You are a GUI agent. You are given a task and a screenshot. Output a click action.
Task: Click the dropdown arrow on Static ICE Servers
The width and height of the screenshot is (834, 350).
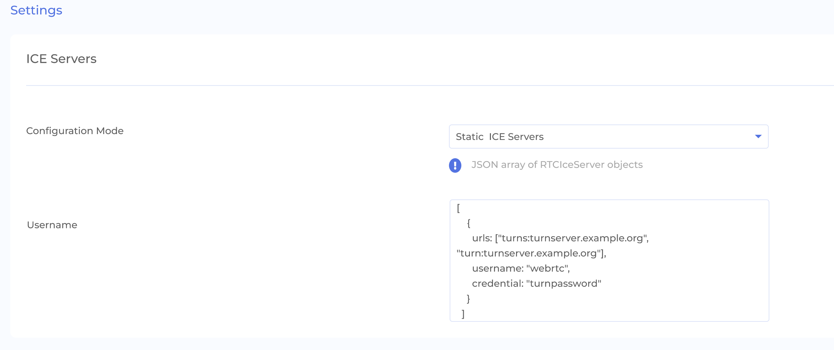758,136
